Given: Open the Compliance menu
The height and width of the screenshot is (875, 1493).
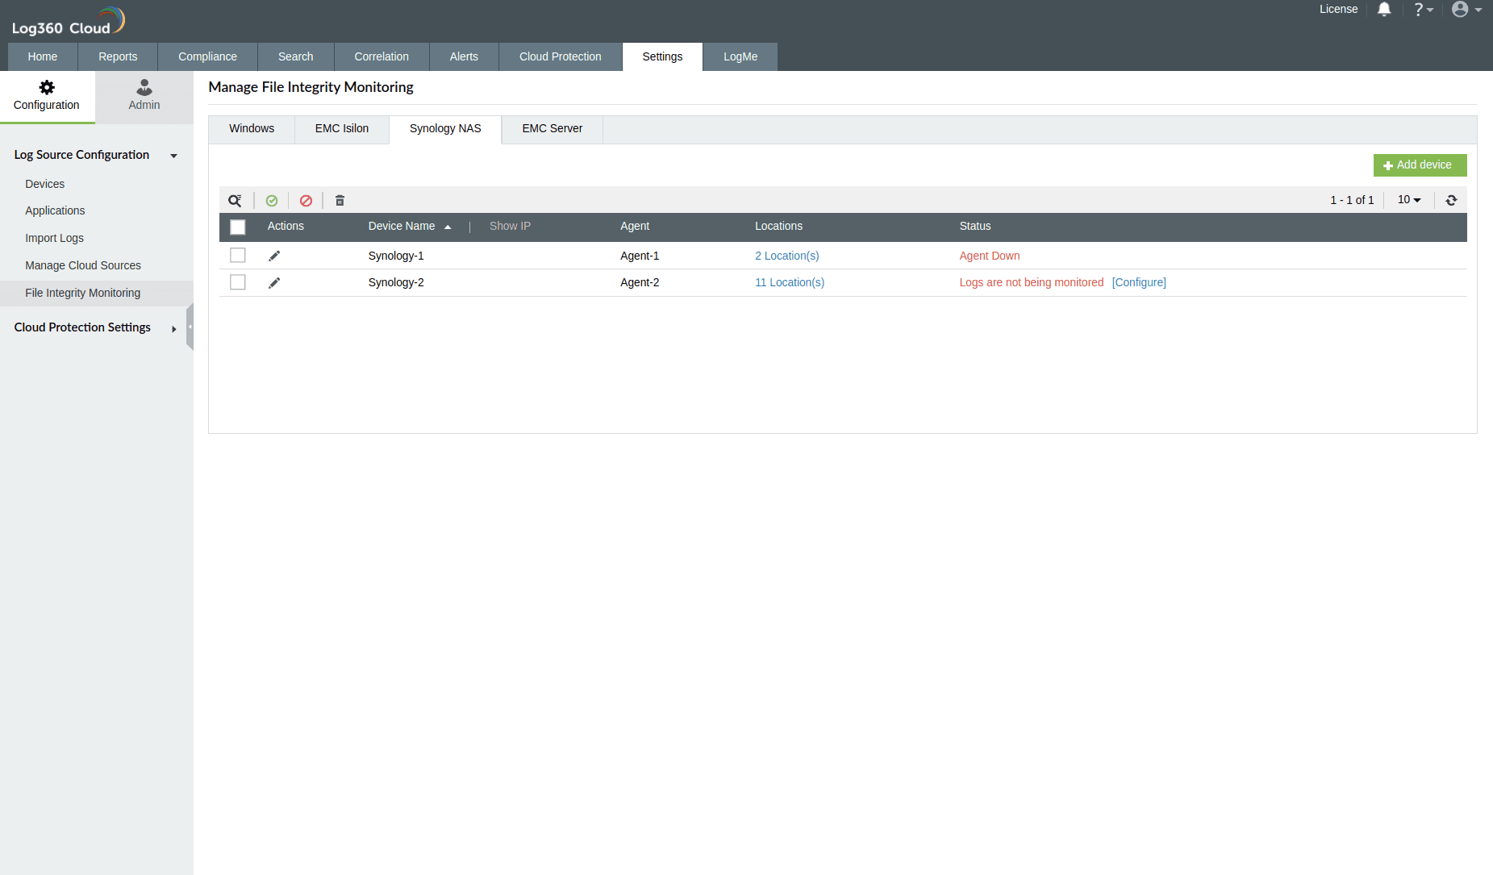Looking at the screenshot, I should coord(206,56).
